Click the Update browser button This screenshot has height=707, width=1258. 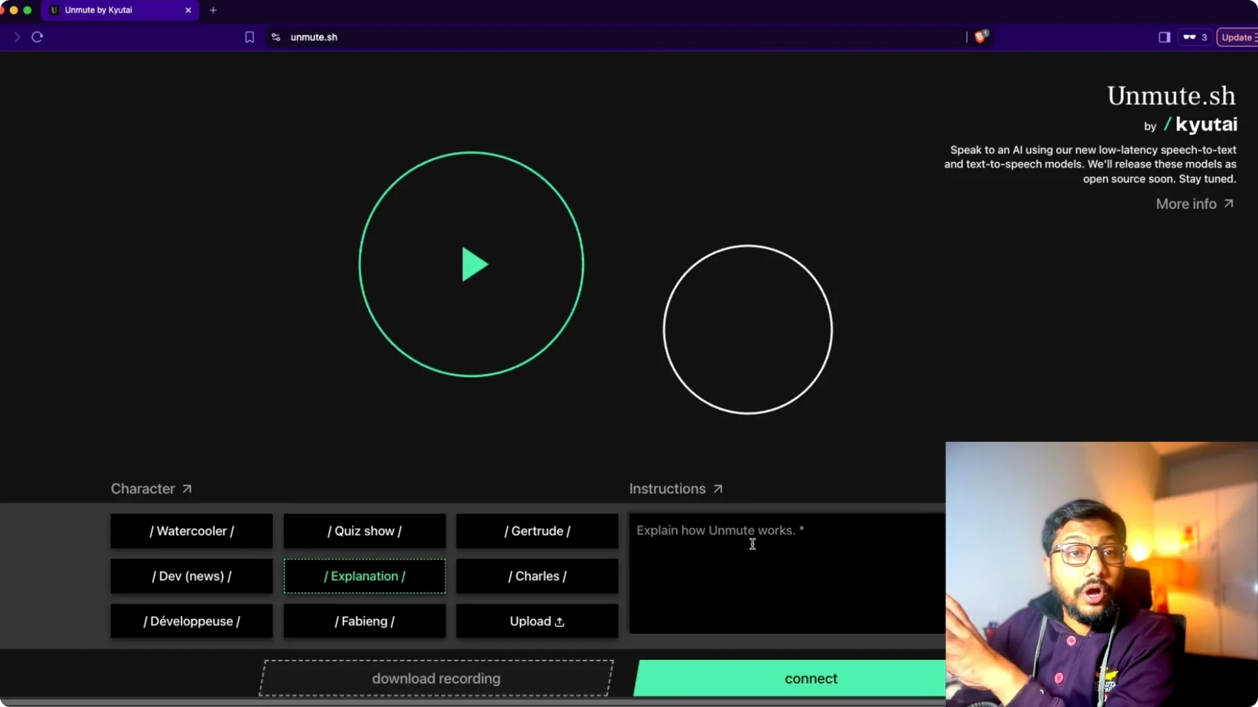coord(1237,37)
